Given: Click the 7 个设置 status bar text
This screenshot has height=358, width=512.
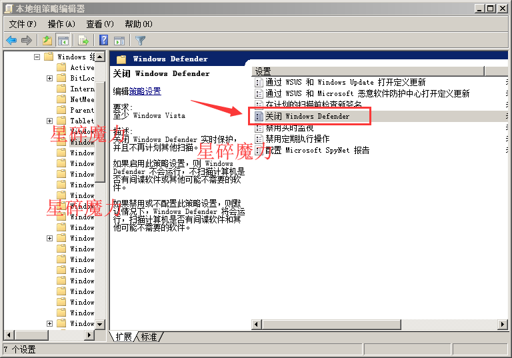Looking at the screenshot, I should coord(19,349).
